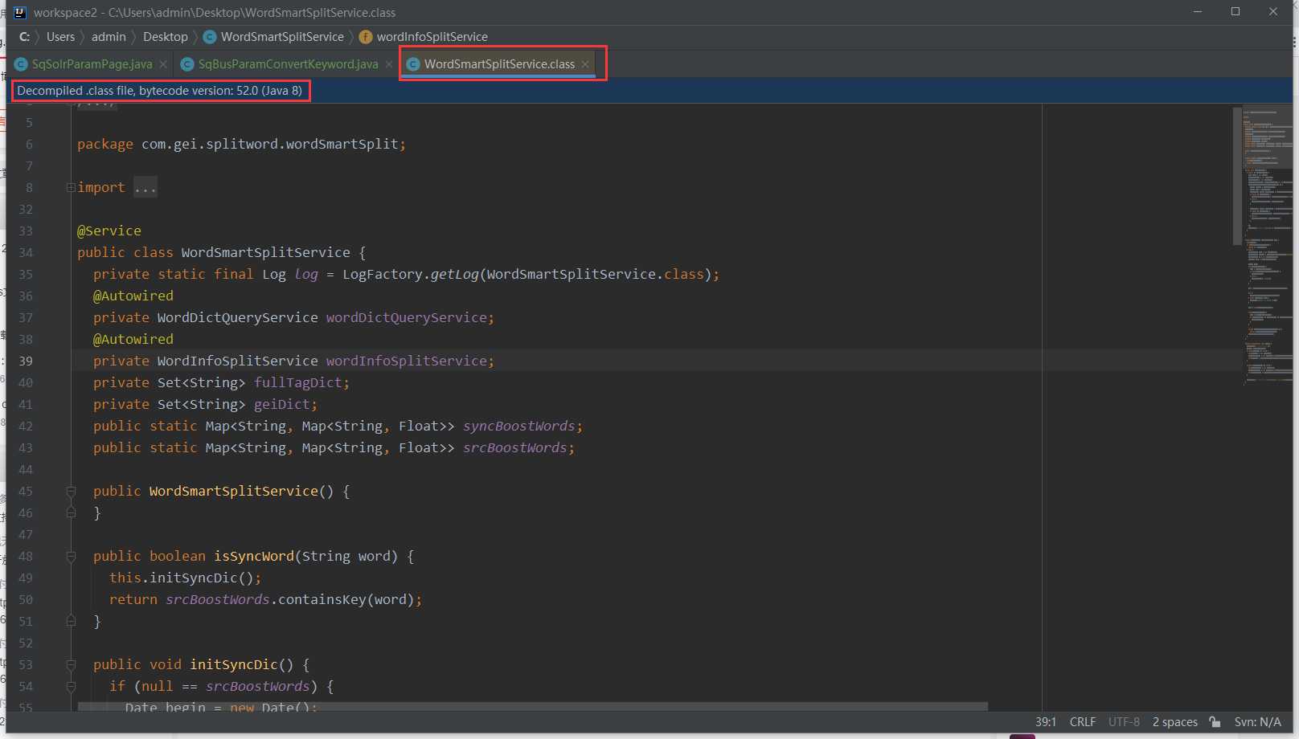The width and height of the screenshot is (1299, 739).
Task: Collapse the initSyncDic method at line 53
Action: point(71,664)
